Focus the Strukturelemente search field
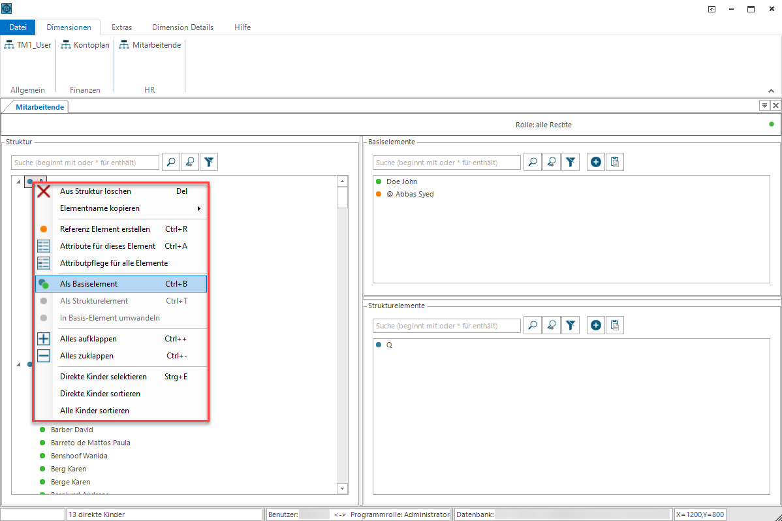The image size is (782, 521). (447, 326)
